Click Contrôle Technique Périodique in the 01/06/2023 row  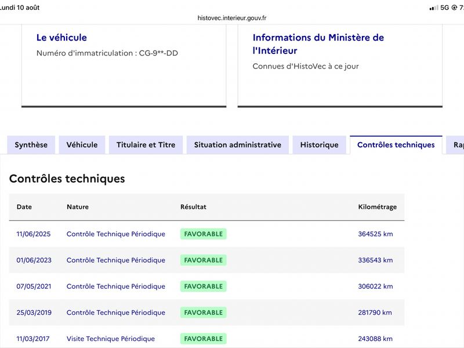tap(115, 260)
